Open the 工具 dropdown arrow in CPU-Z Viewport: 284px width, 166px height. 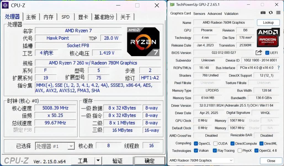point(98,160)
